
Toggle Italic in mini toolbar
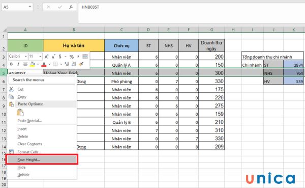click(18, 64)
